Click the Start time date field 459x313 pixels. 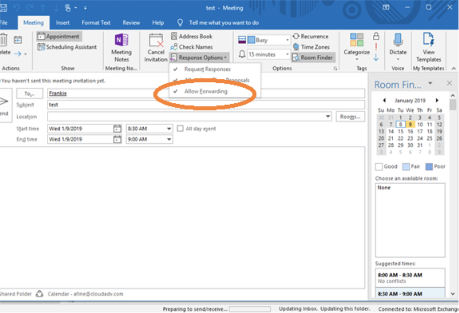pyautogui.click(x=81, y=129)
